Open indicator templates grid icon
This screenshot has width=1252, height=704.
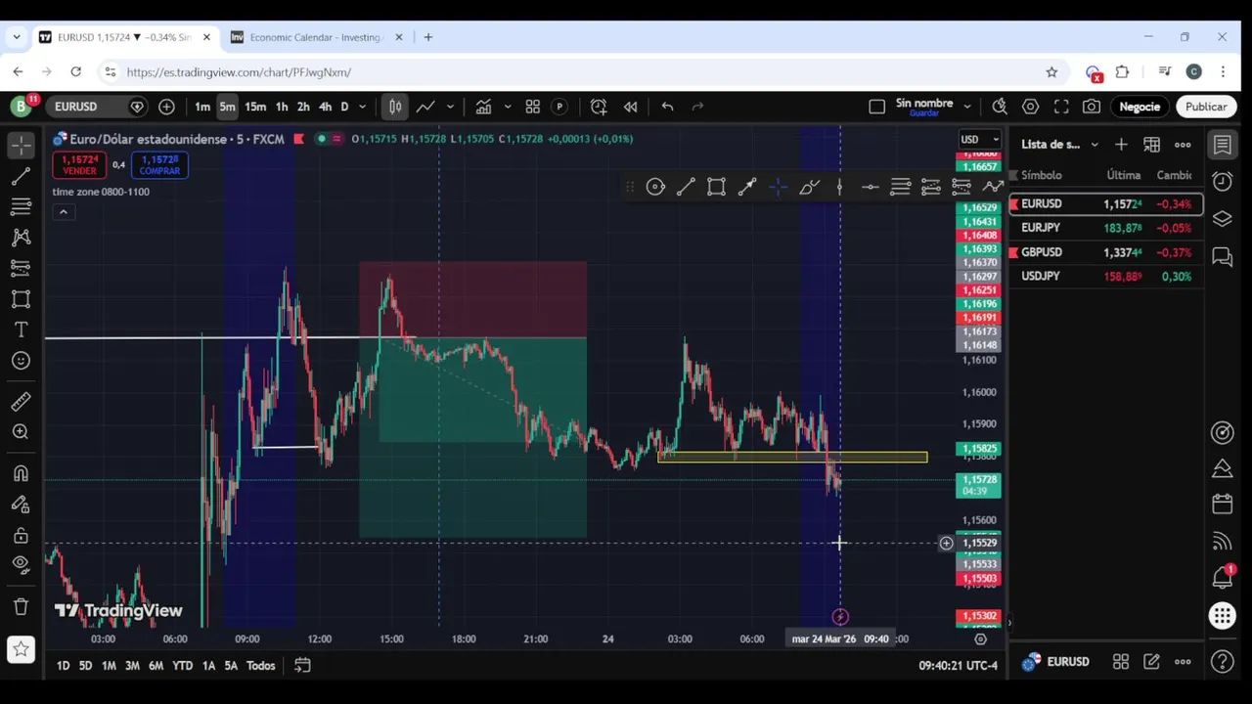(533, 107)
